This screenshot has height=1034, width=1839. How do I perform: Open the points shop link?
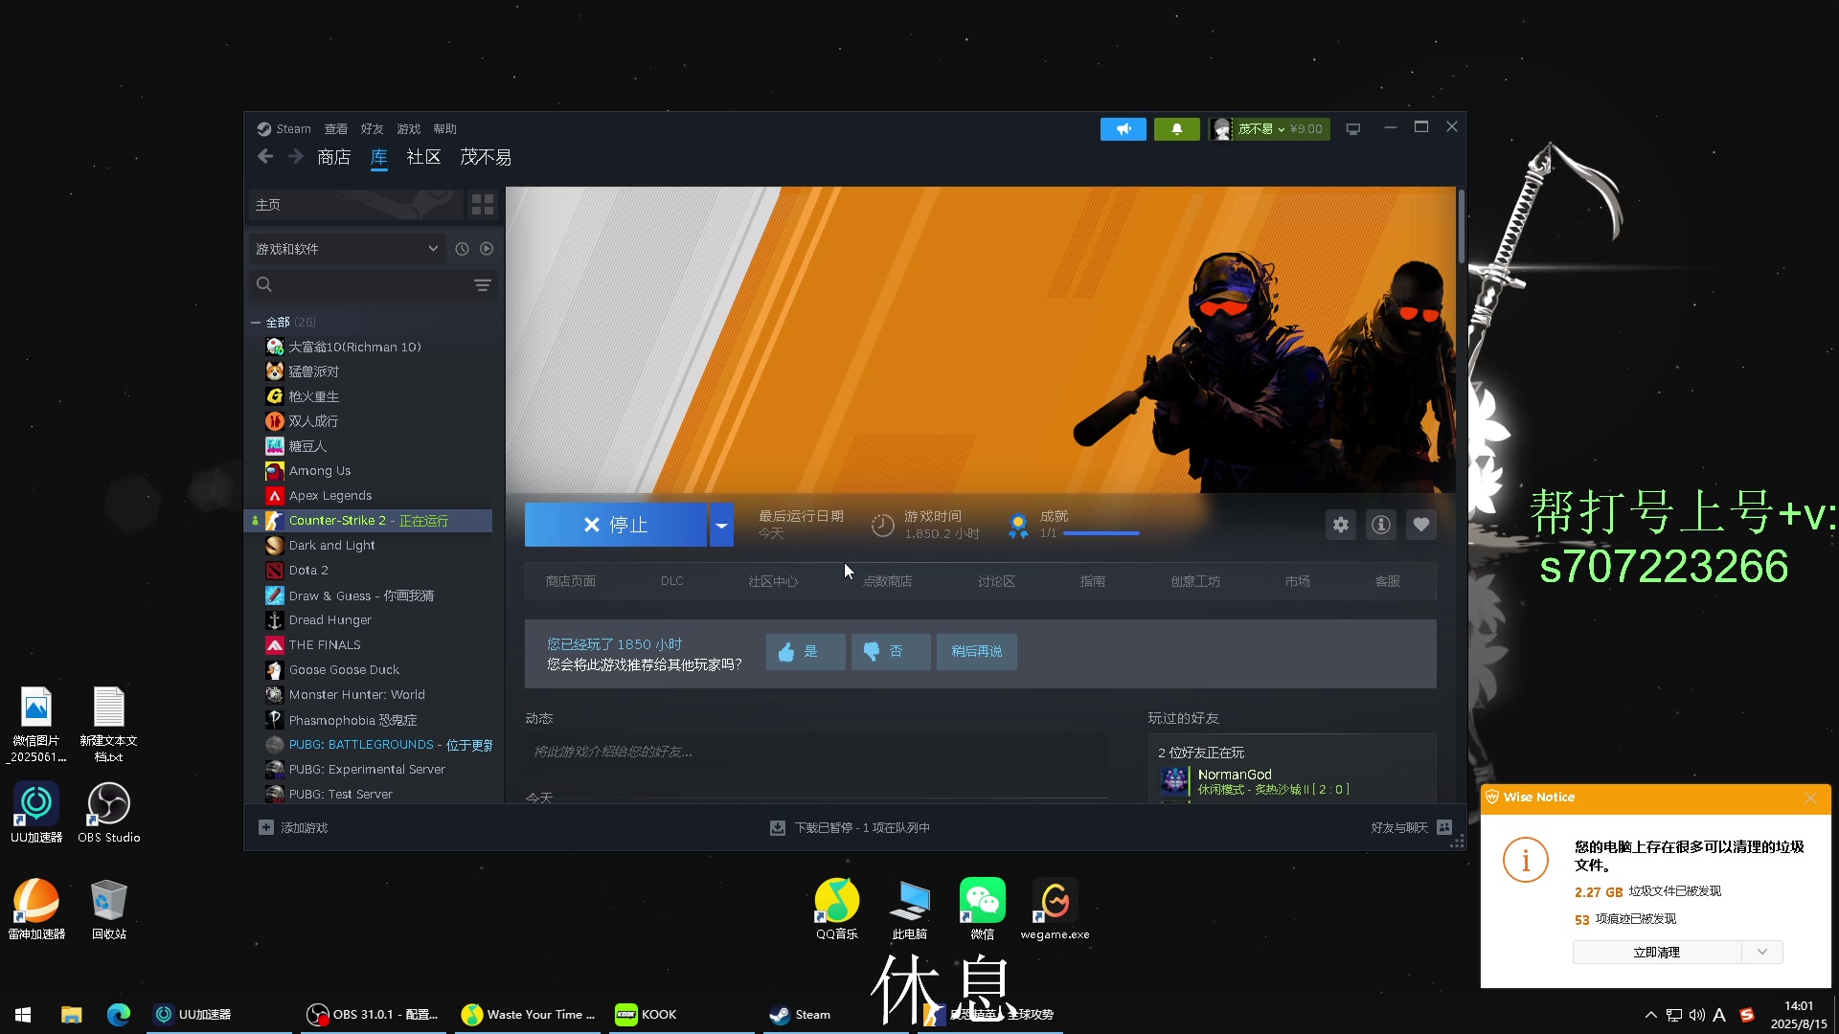click(887, 582)
